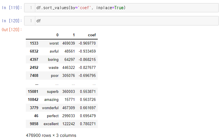Viewport: 221px width, 140px height.
Task: Select row index 2492
Action: 34,67
